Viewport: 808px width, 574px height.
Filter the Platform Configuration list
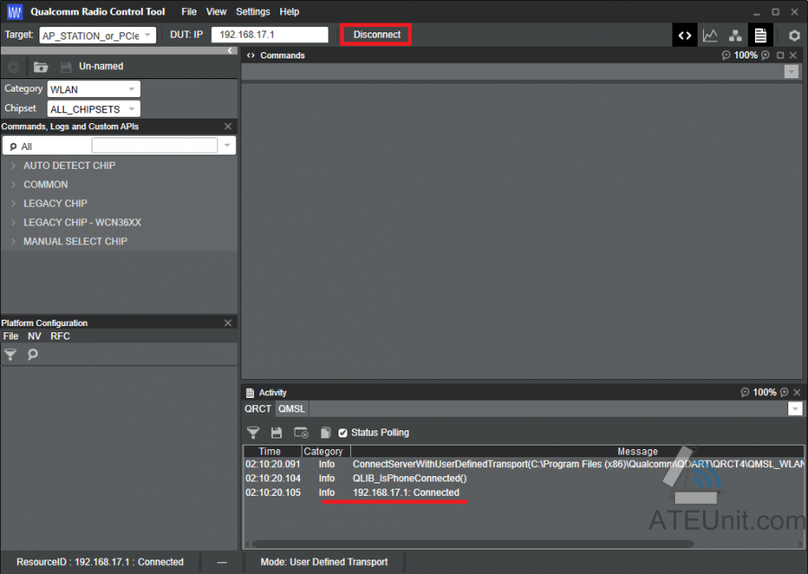[10, 354]
